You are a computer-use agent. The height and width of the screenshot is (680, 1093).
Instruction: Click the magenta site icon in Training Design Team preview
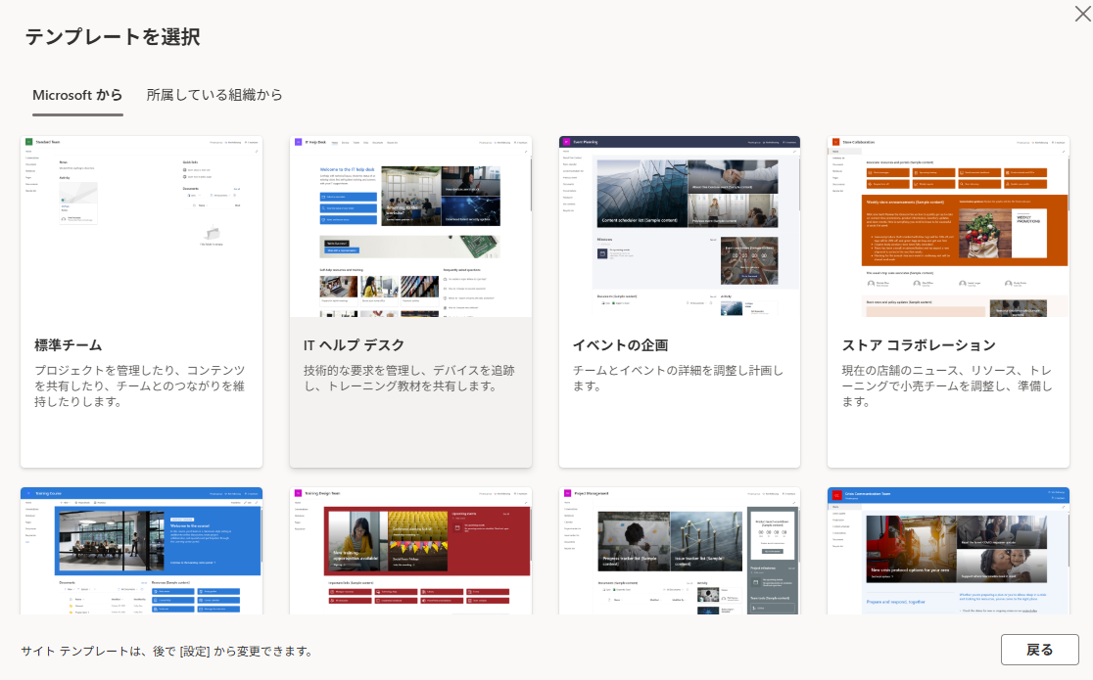(x=298, y=493)
